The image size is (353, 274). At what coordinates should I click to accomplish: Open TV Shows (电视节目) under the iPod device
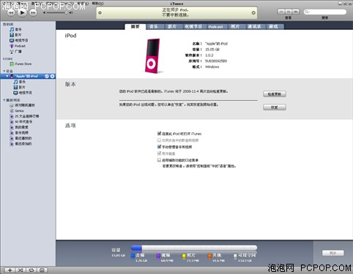[23, 93]
